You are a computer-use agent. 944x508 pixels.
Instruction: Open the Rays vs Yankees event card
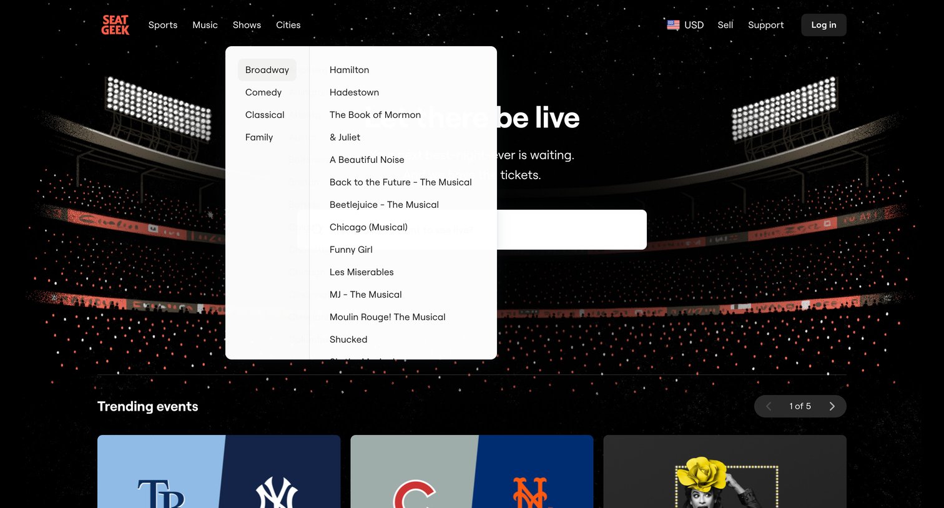pyautogui.click(x=219, y=471)
